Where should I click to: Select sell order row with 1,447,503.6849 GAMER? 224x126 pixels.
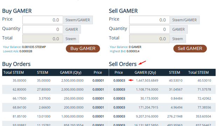click(x=162, y=81)
